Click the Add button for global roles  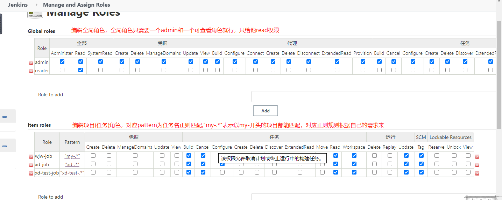[266, 111]
